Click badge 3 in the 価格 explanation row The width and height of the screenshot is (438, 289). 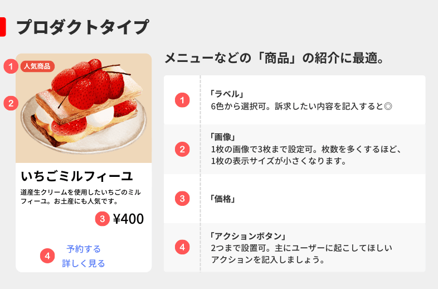[x=182, y=199]
